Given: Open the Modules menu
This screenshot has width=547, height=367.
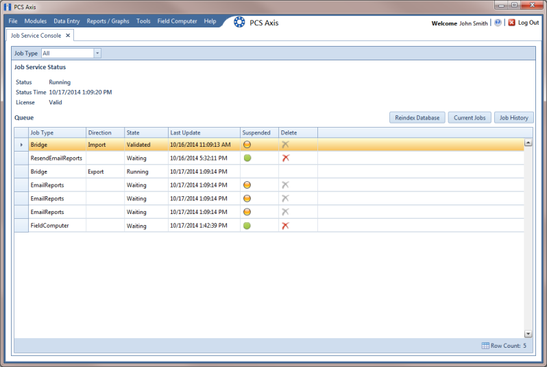Looking at the screenshot, I should [35, 21].
